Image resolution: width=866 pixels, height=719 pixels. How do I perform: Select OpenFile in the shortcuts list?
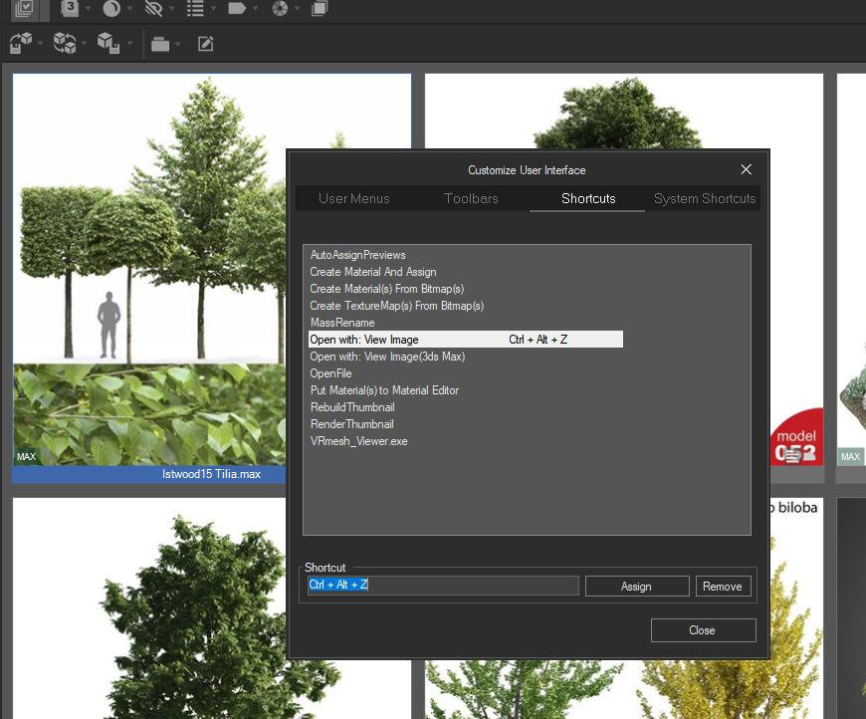pyautogui.click(x=330, y=373)
